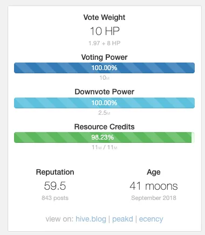Click the 11M / 11M resource credits text

coord(105,147)
